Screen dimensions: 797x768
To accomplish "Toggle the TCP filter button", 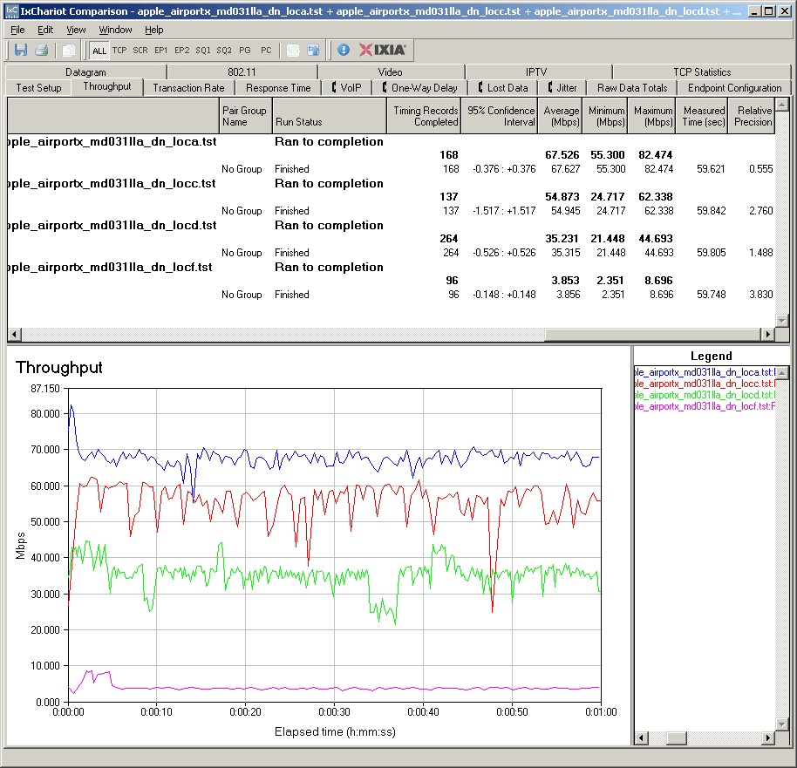I will [119, 51].
